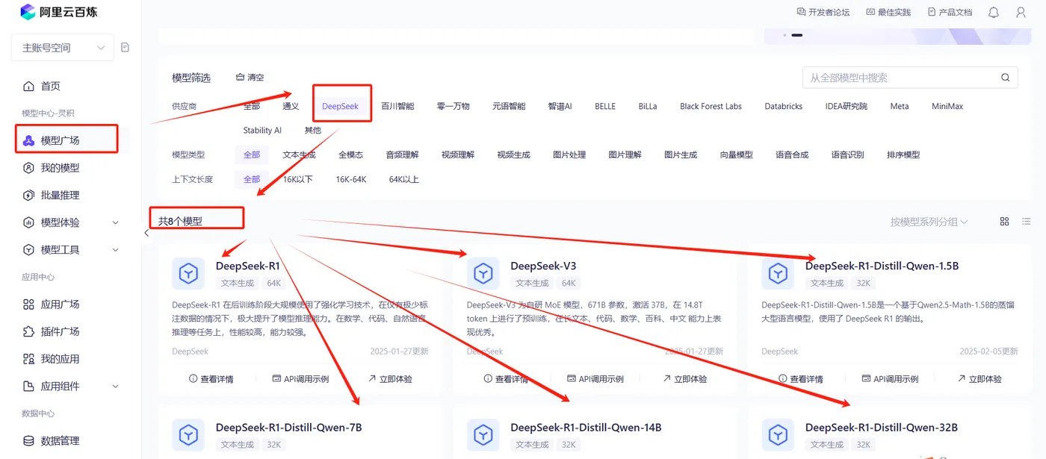Click the 阿里云百炼 logo icon
The width and height of the screenshot is (1046, 459).
click(x=28, y=12)
